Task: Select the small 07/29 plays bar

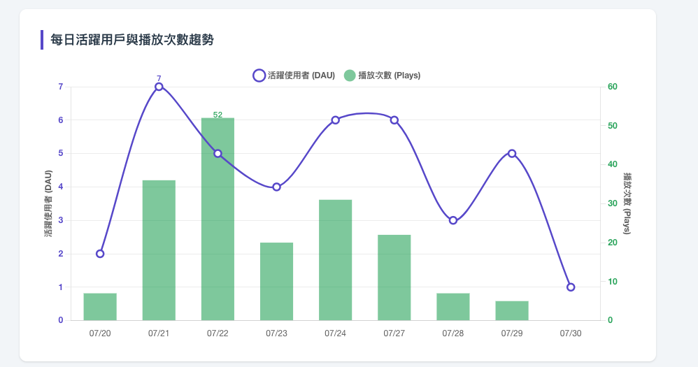Action: click(x=512, y=311)
